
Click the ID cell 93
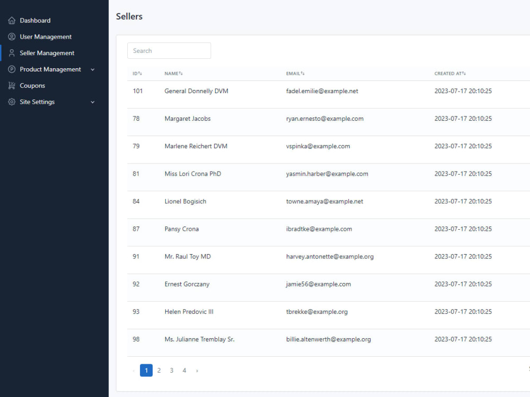click(x=136, y=312)
